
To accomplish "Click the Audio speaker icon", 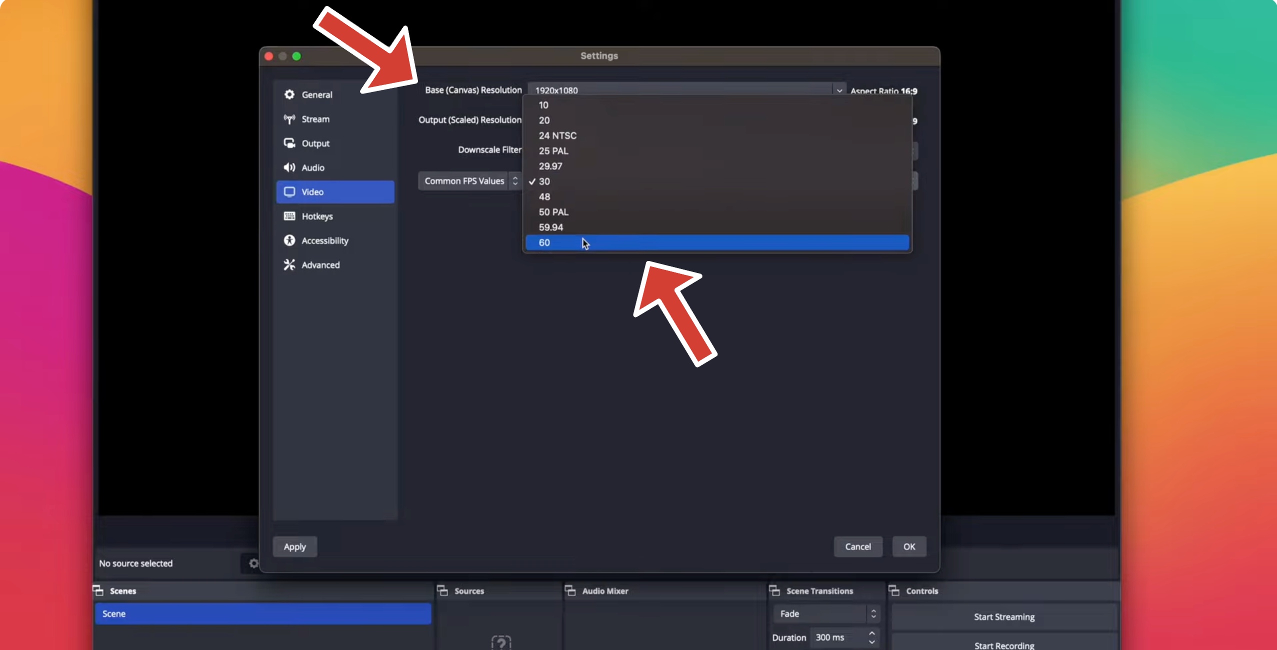I will [x=289, y=167].
